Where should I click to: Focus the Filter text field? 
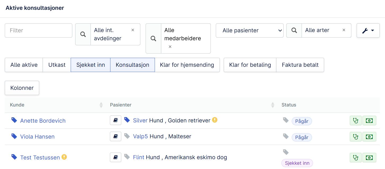(38, 30)
